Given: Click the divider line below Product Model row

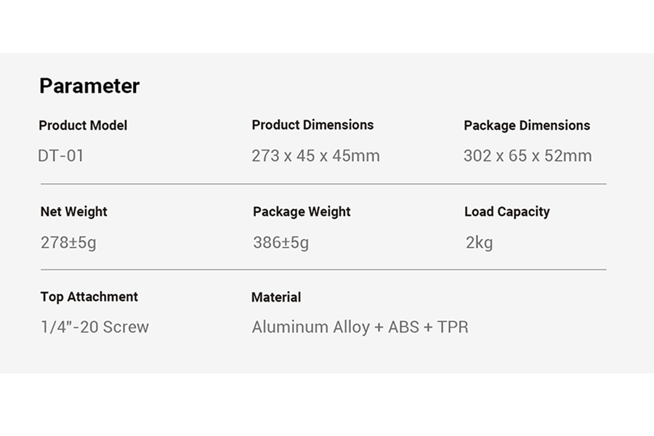Looking at the screenshot, I should click(323, 184).
